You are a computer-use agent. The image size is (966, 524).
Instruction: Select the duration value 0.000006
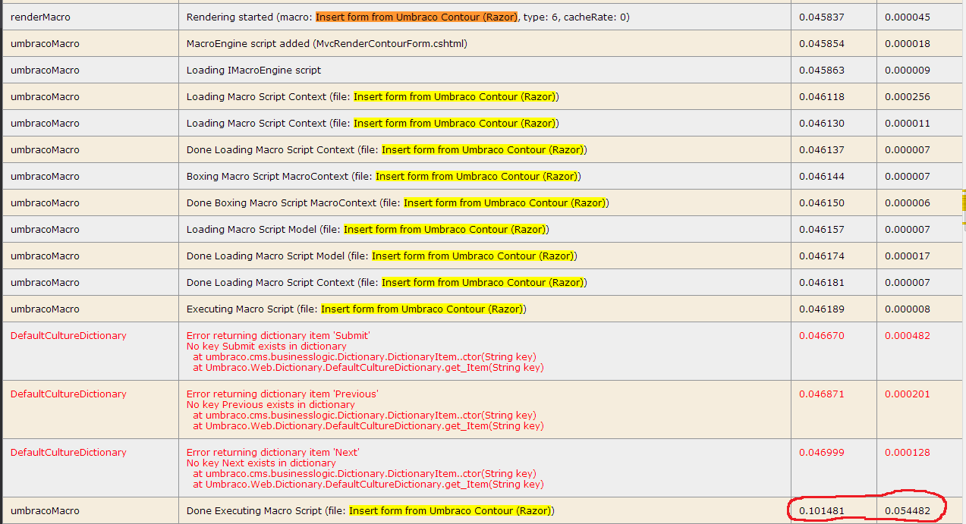[x=908, y=202]
